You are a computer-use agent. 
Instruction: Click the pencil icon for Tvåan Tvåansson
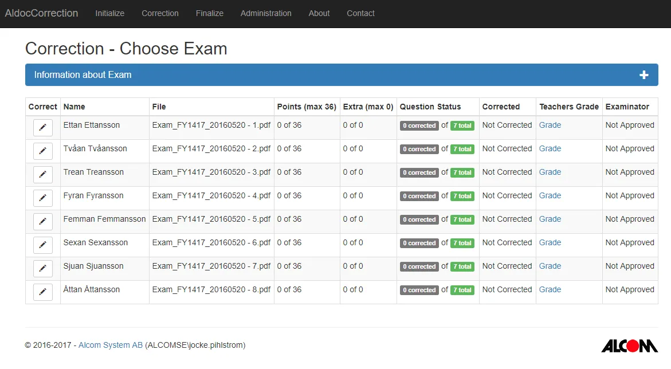43,151
